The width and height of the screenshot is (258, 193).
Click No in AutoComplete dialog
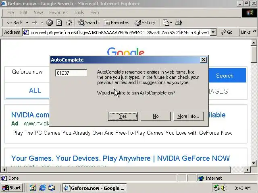pos(156,116)
